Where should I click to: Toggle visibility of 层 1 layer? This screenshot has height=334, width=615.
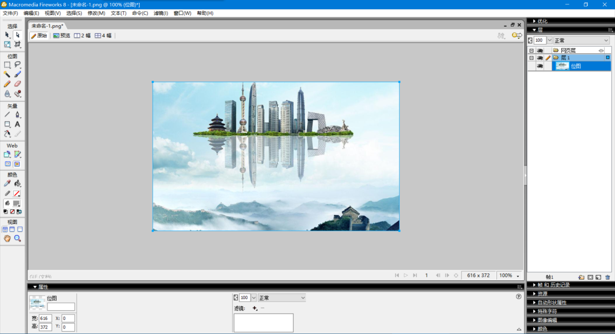point(539,58)
